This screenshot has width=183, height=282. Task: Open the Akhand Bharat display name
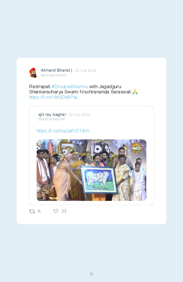coord(56,70)
